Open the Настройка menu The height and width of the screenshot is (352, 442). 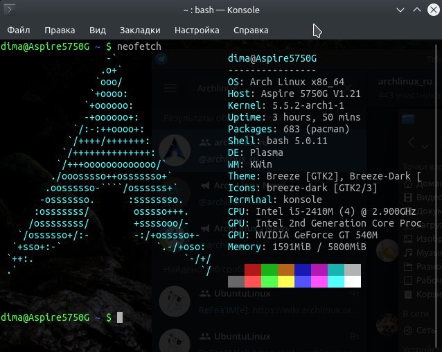point(197,30)
